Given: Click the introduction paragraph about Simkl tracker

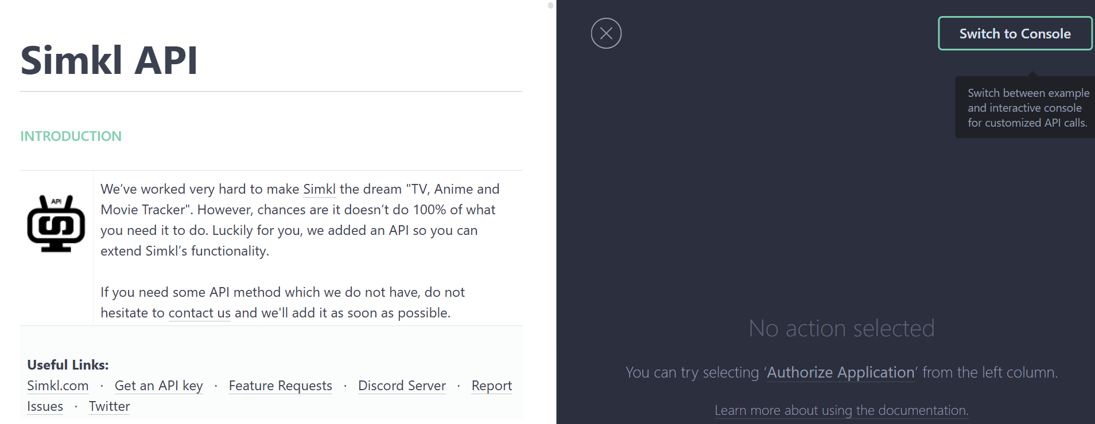Looking at the screenshot, I should point(300,220).
